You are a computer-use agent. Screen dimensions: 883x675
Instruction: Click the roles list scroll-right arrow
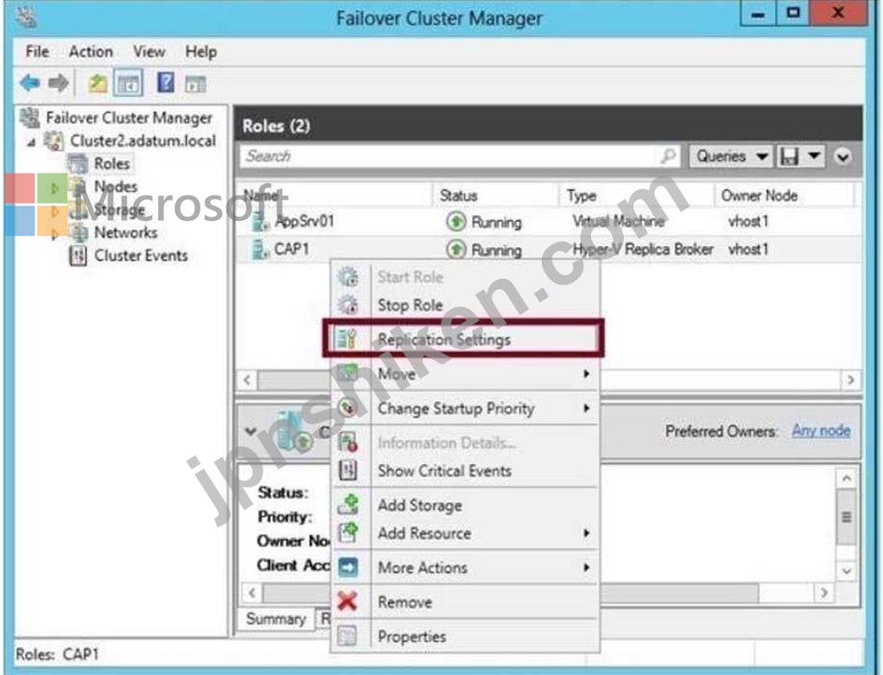coord(850,380)
